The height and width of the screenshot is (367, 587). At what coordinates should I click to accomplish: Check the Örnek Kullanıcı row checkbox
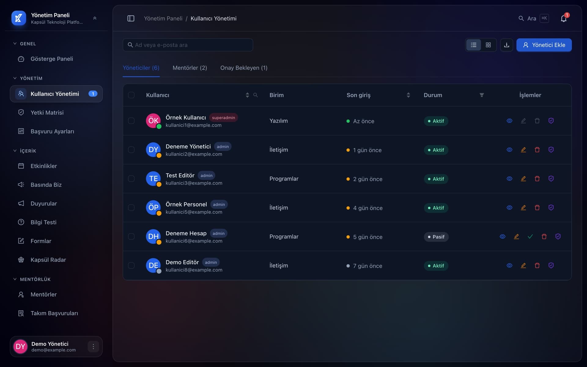(x=131, y=121)
